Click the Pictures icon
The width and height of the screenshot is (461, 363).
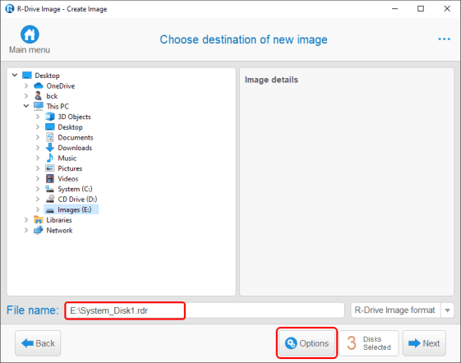tap(50, 168)
